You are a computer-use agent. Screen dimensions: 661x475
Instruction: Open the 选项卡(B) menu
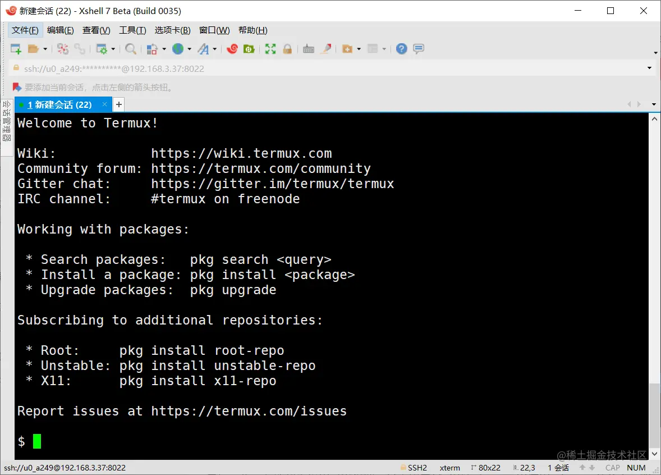(172, 30)
